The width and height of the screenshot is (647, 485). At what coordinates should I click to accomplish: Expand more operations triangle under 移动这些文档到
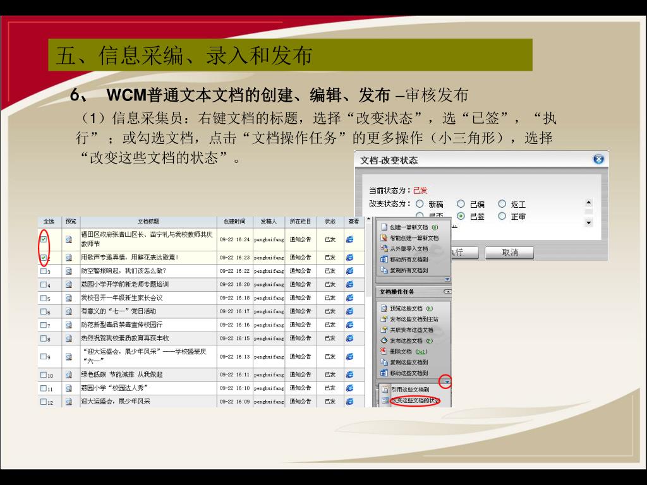tap(447, 382)
